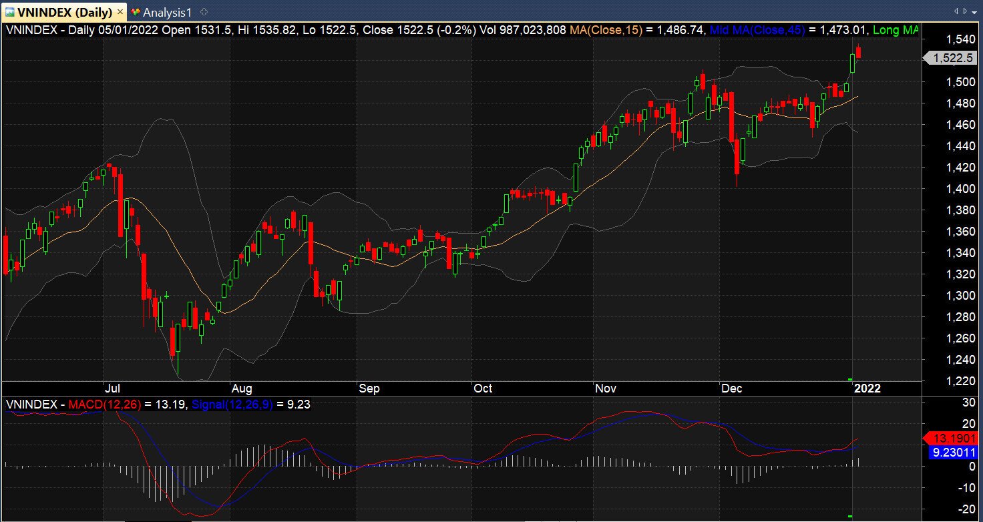
Task: Switch to the VNINDEX (Daily) chart tab
Action: coord(64,11)
